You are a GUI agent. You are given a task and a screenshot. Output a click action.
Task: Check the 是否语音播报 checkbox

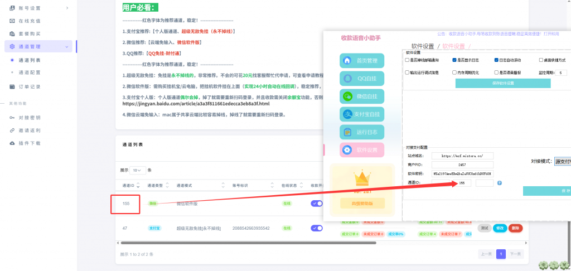pyautogui.click(x=496, y=72)
